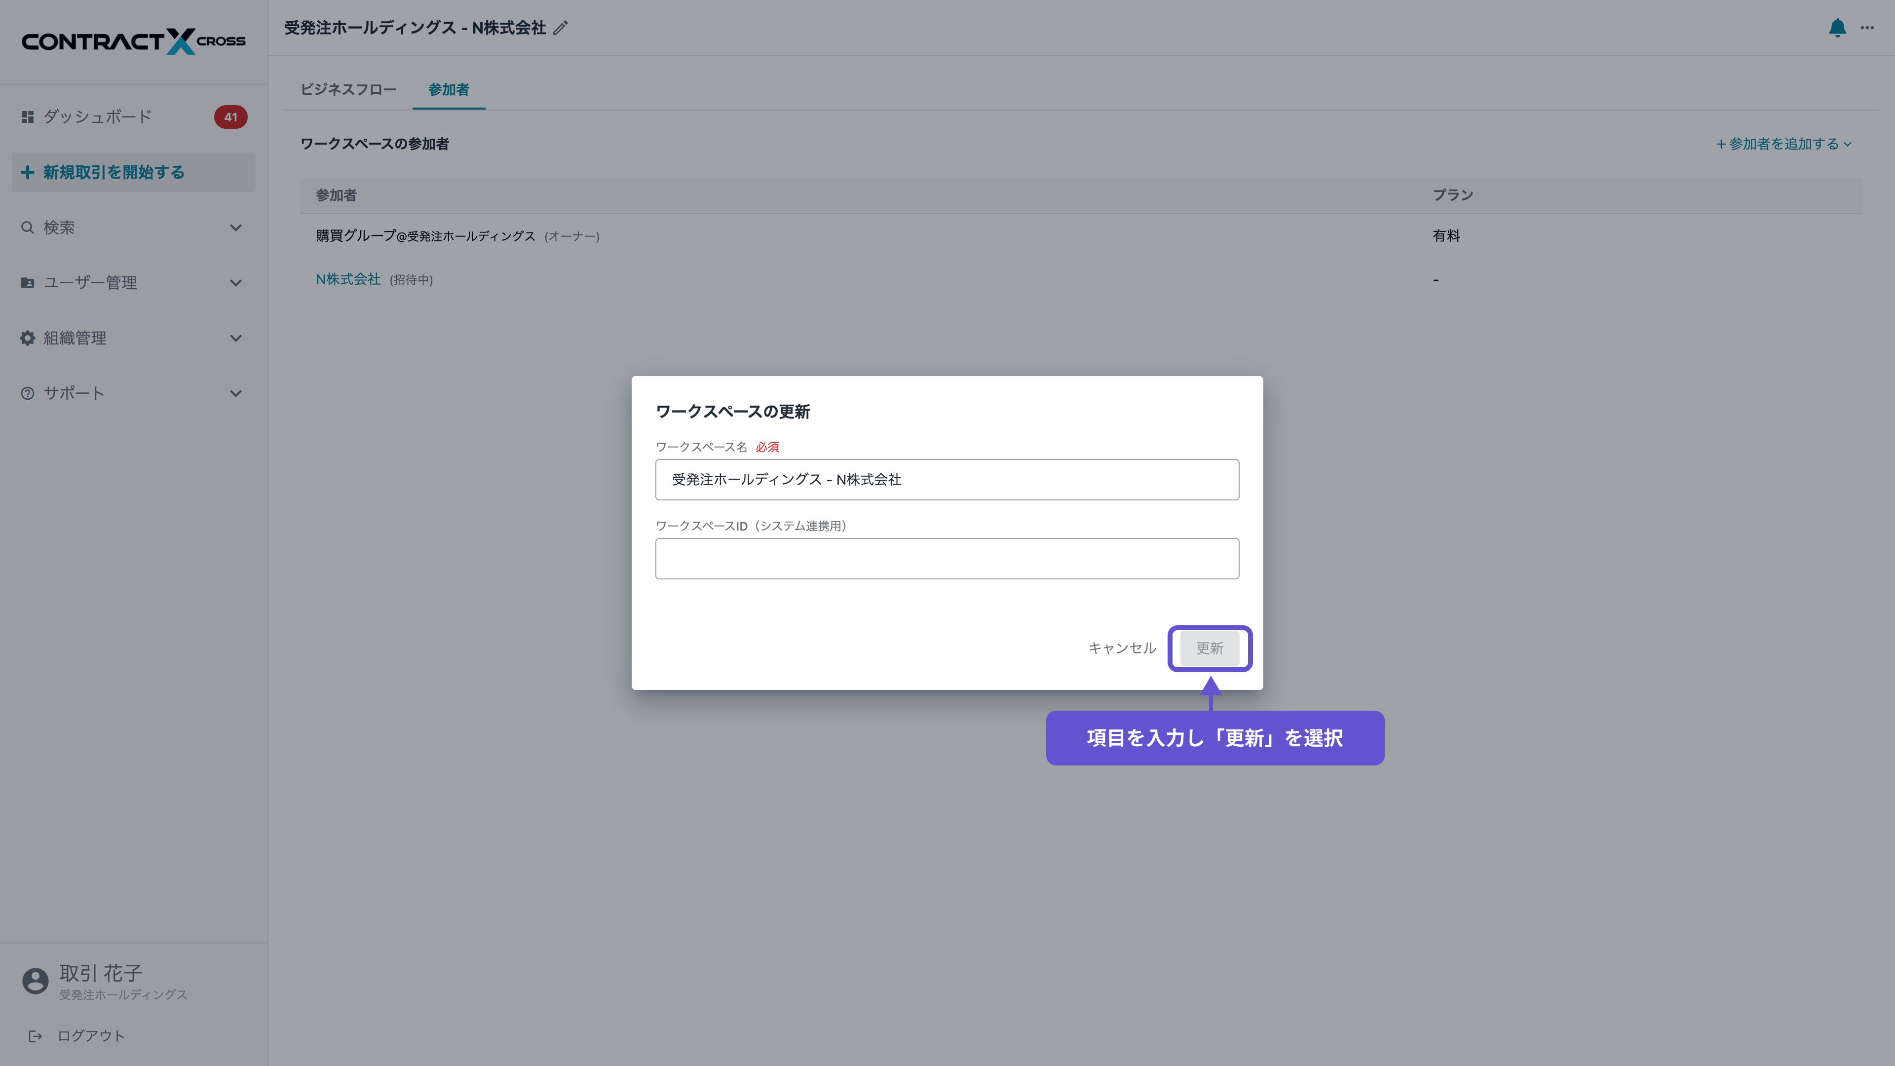
Task: Select the 参加者 tab
Action: tap(448, 90)
